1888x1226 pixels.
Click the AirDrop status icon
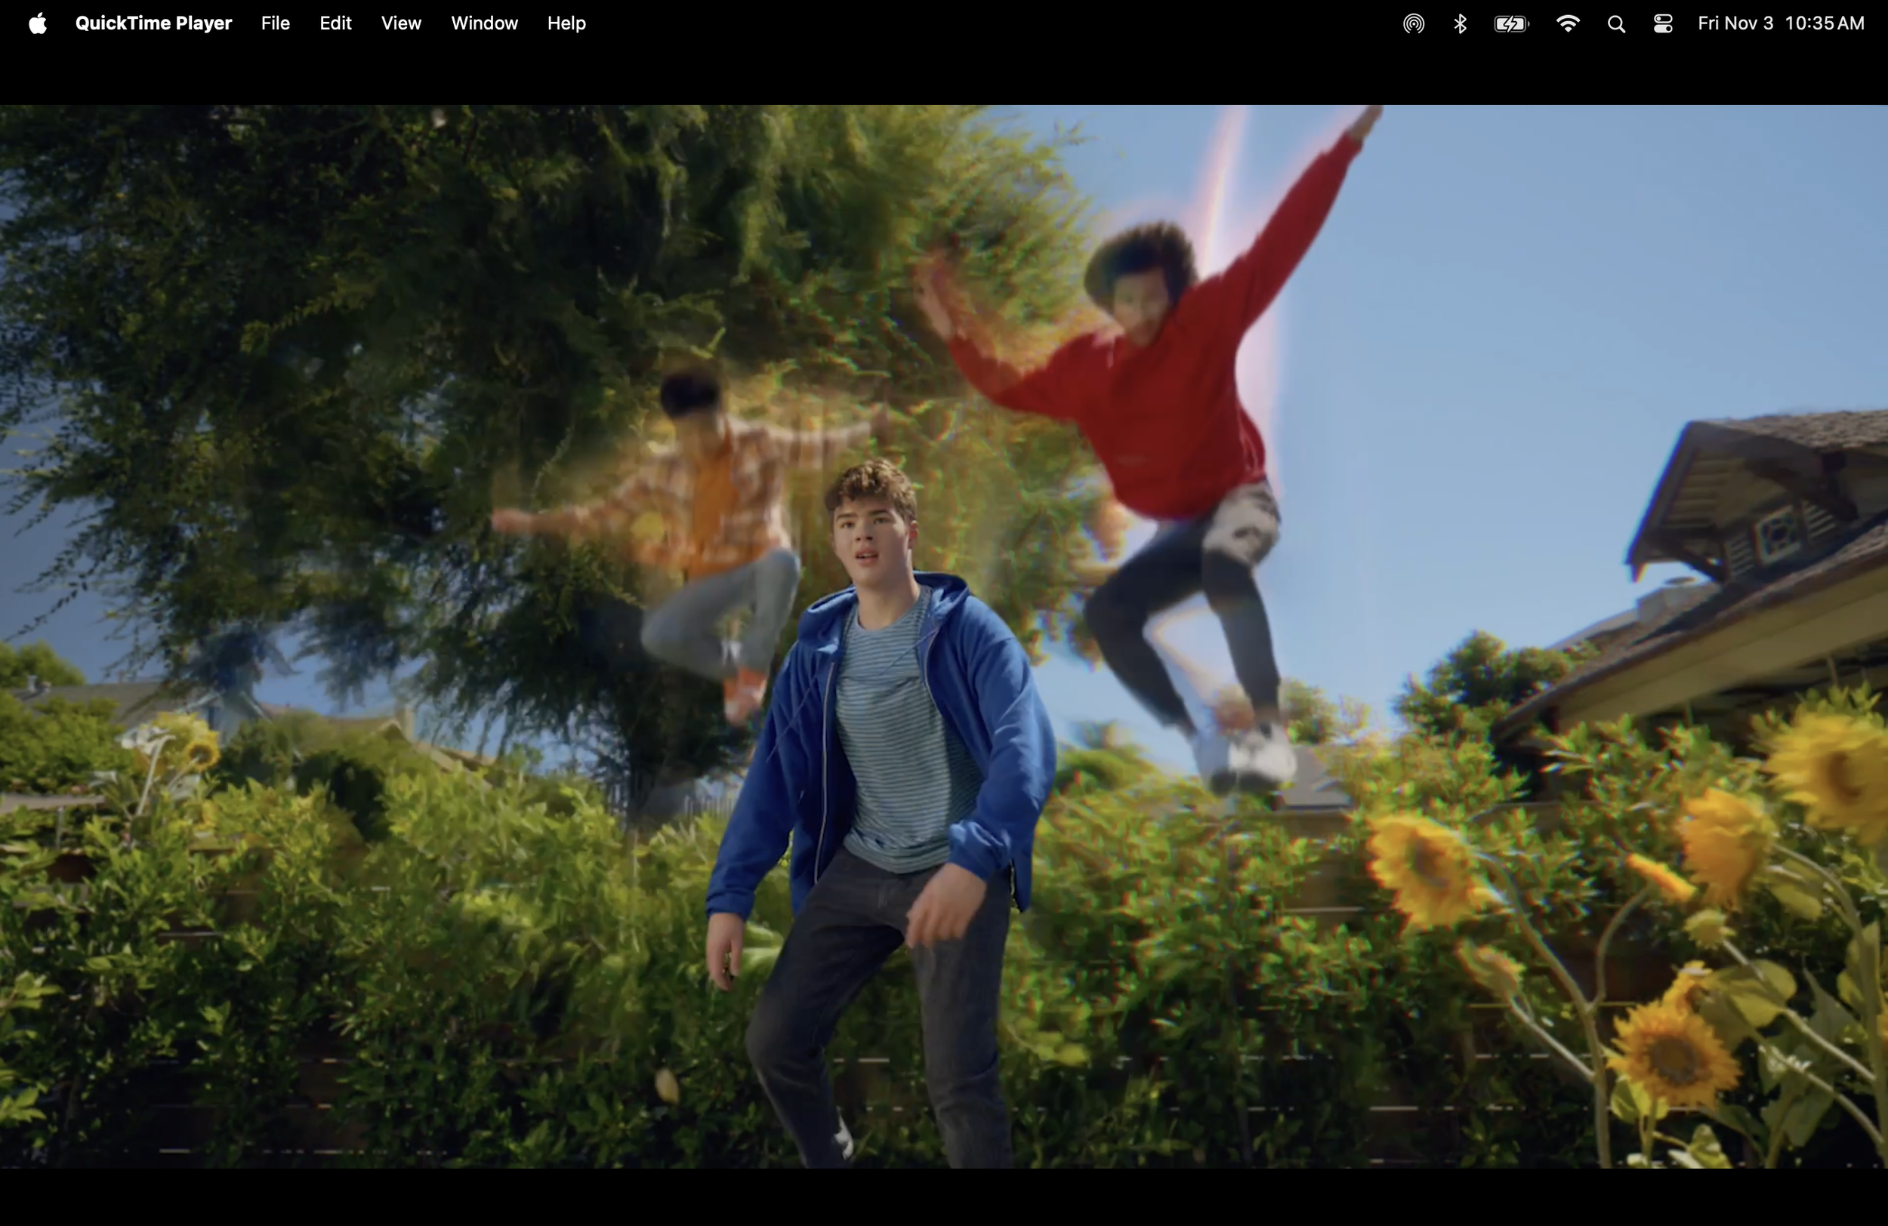click(x=1413, y=24)
